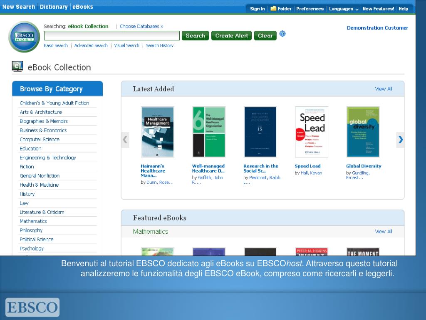The image size is (426, 320).
Task: Click into the search text field
Action: (x=112, y=36)
